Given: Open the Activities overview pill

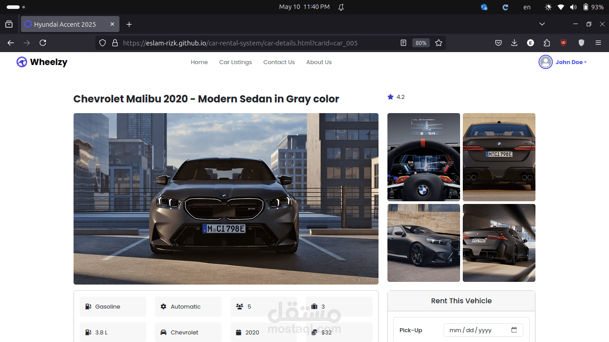Looking at the screenshot, I should tap(16, 7).
